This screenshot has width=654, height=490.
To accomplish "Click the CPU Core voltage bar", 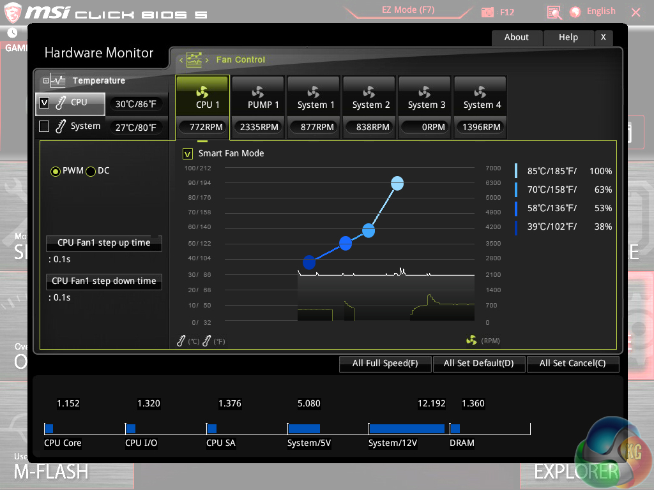I will (49, 429).
